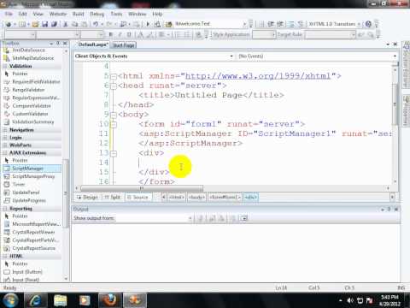
Task: Open Internet Explorer from the taskbar
Action: click(x=36, y=300)
